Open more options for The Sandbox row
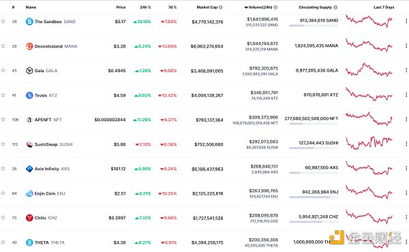The height and width of the screenshot is (252, 409). pos(406,21)
